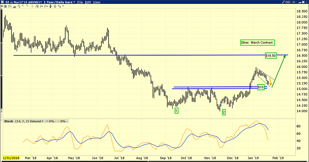Open the View menu
This screenshot has width=309, height=162.
pyautogui.click(x=97, y=2)
